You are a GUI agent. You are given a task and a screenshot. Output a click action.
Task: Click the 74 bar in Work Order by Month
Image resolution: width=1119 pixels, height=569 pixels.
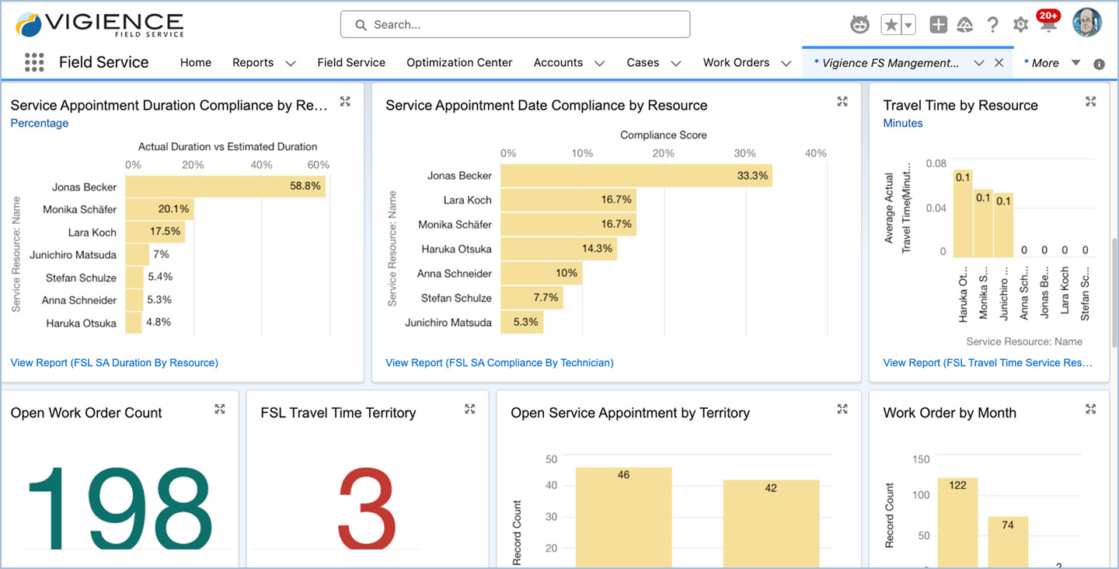click(1008, 542)
